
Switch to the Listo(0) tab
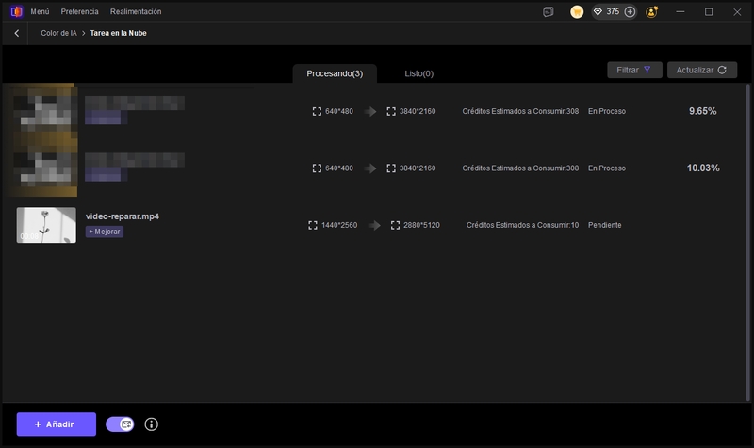[x=418, y=73]
